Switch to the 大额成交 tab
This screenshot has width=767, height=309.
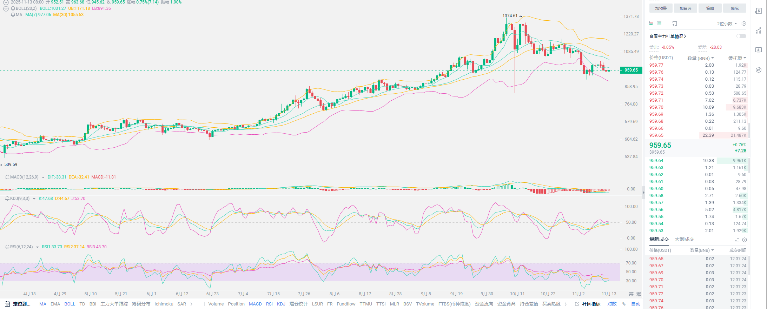point(684,239)
